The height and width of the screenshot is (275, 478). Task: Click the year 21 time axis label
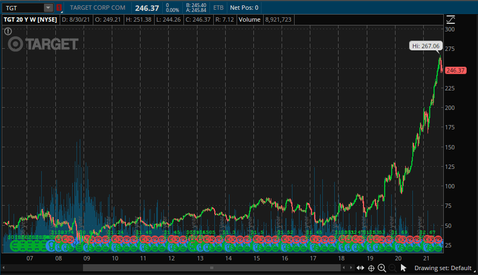coord(426,258)
